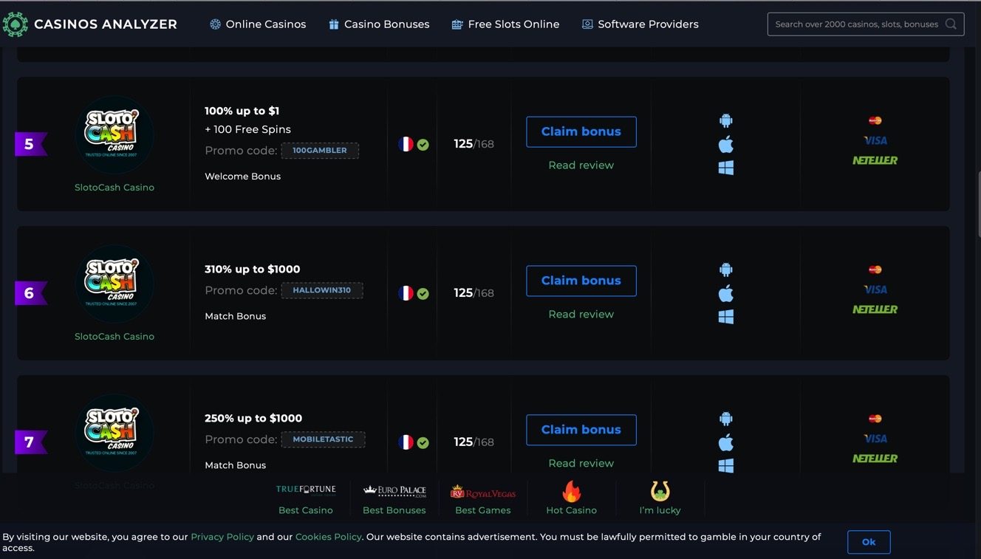
Task: Click Visa logo in row 6
Action: pyautogui.click(x=875, y=289)
